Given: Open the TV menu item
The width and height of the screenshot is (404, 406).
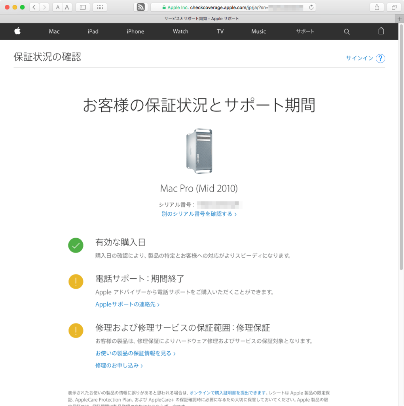Looking at the screenshot, I should coord(220,31).
